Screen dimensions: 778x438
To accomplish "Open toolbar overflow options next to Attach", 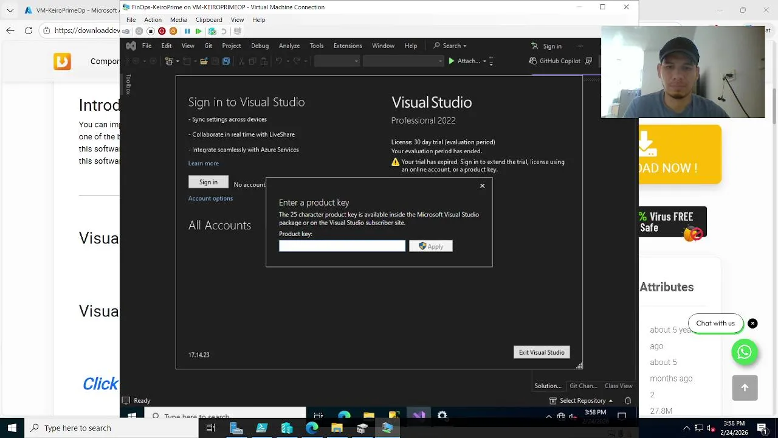I will click(x=491, y=61).
